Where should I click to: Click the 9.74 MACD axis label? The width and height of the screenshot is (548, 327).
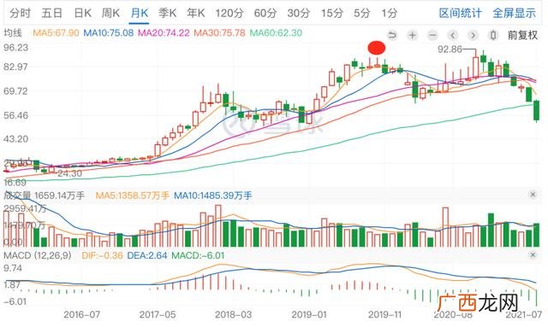coord(13,268)
